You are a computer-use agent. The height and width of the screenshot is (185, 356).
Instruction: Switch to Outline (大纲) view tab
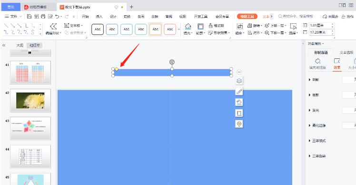coord(20,46)
